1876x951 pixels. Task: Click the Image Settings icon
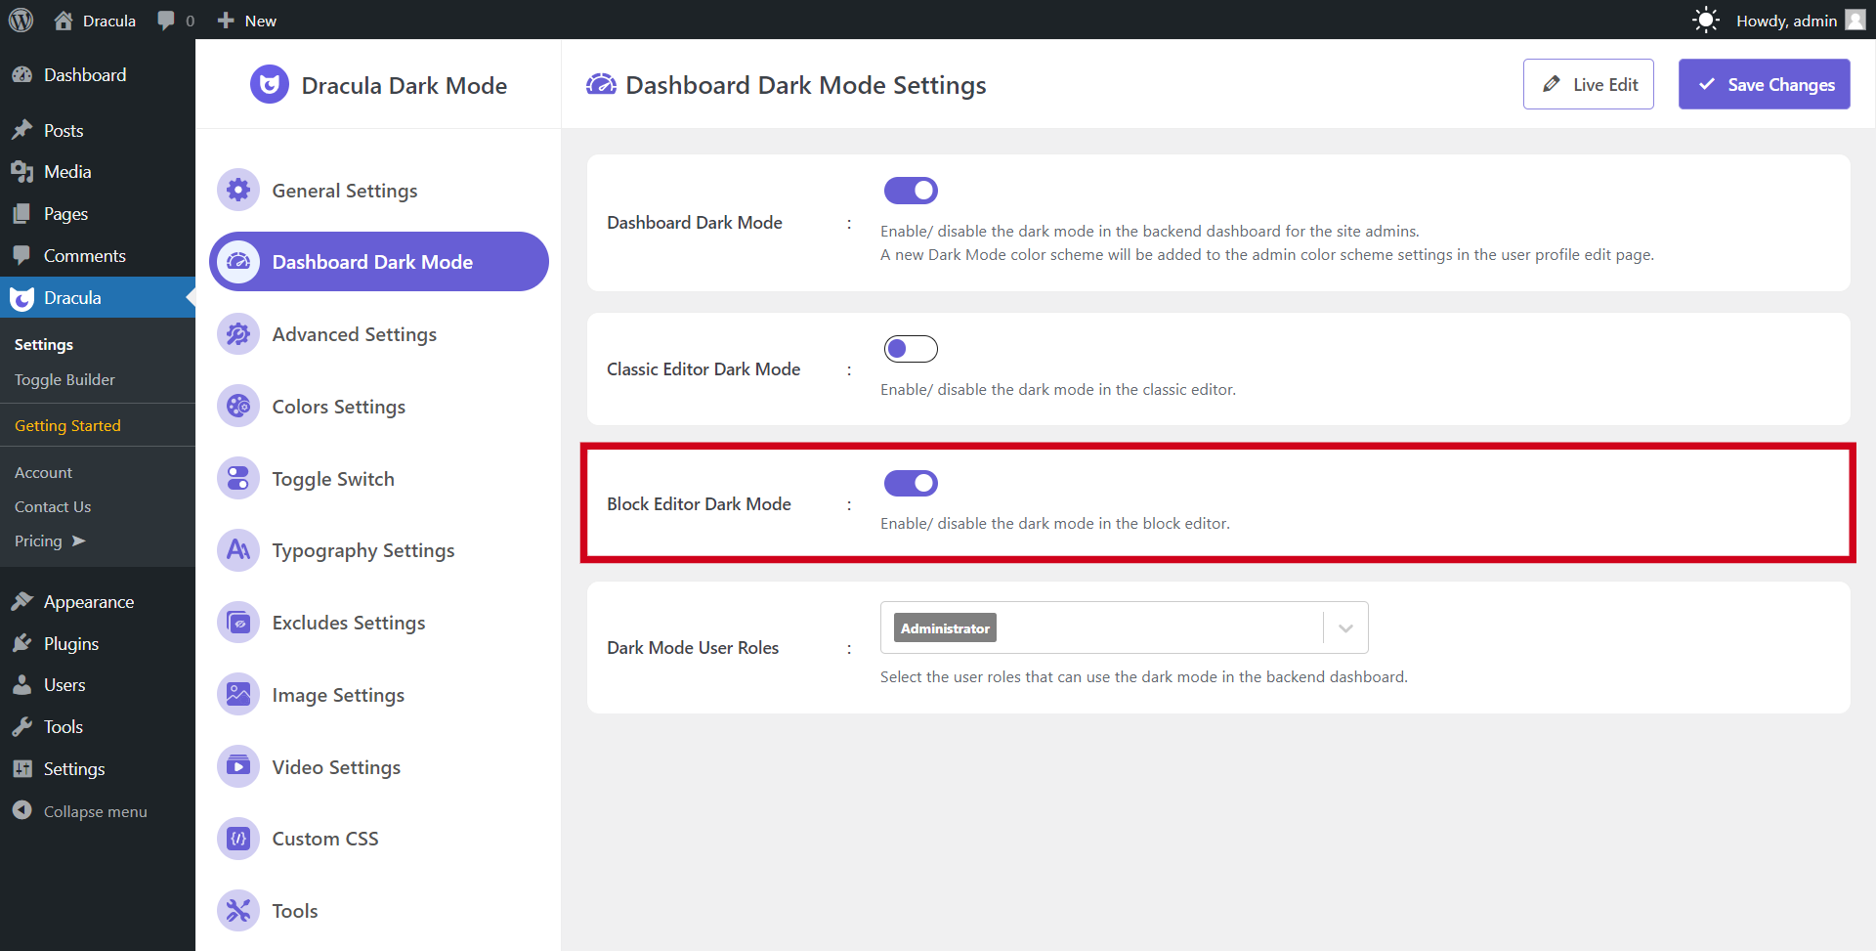238,695
